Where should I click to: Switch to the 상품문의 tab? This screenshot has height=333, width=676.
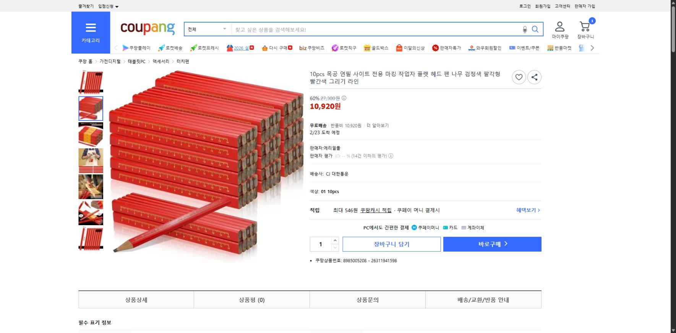point(367,300)
